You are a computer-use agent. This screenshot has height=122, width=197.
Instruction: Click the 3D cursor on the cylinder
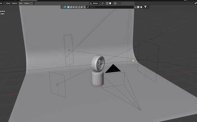98,83
